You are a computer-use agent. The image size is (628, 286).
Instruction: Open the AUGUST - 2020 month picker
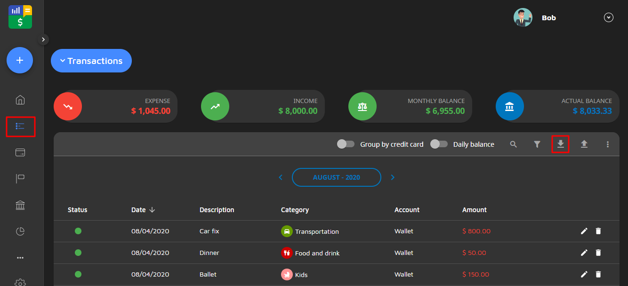(x=337, y=177)
